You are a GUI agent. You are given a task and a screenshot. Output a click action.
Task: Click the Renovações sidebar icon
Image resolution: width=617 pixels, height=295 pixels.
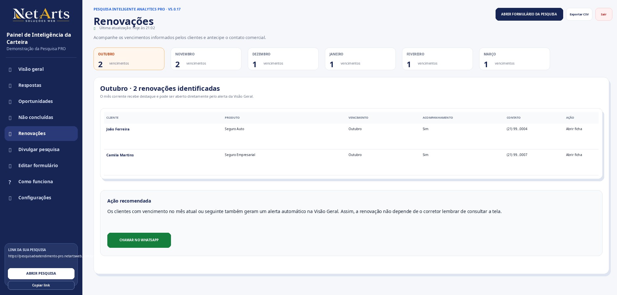tap(10, 134)
